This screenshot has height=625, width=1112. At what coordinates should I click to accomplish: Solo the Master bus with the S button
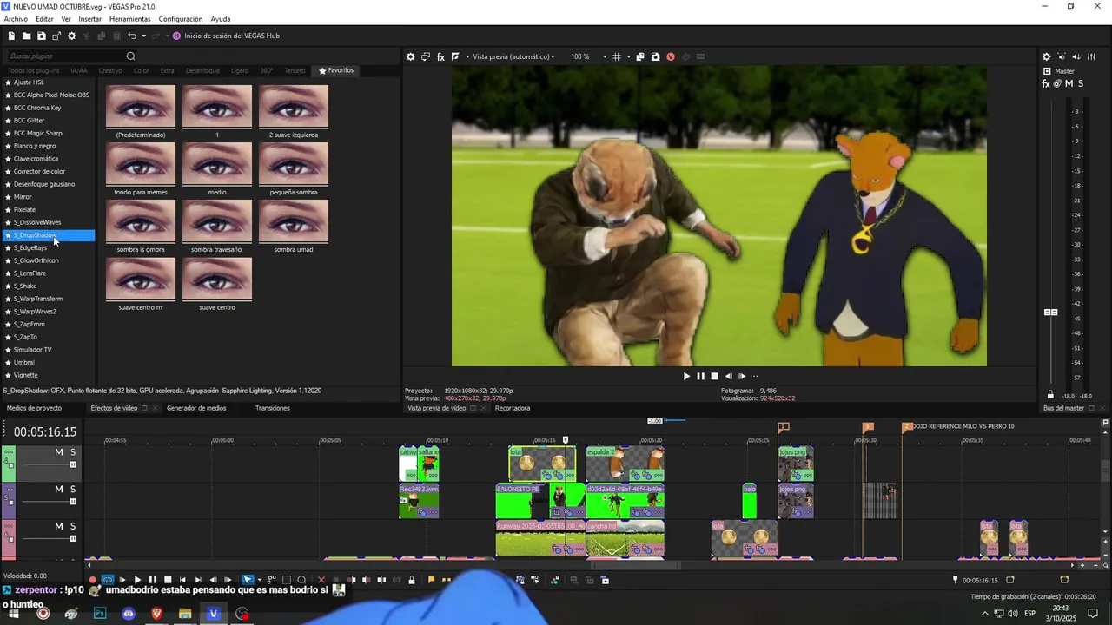[1080, 84]
